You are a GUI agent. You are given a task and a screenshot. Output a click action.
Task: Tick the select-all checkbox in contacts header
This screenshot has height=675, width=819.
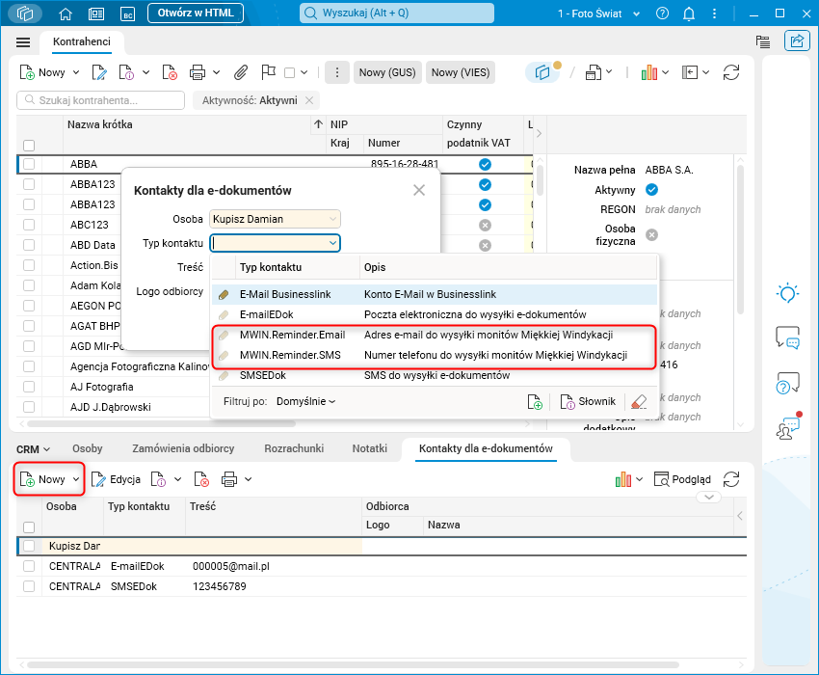tap(29, 527)
